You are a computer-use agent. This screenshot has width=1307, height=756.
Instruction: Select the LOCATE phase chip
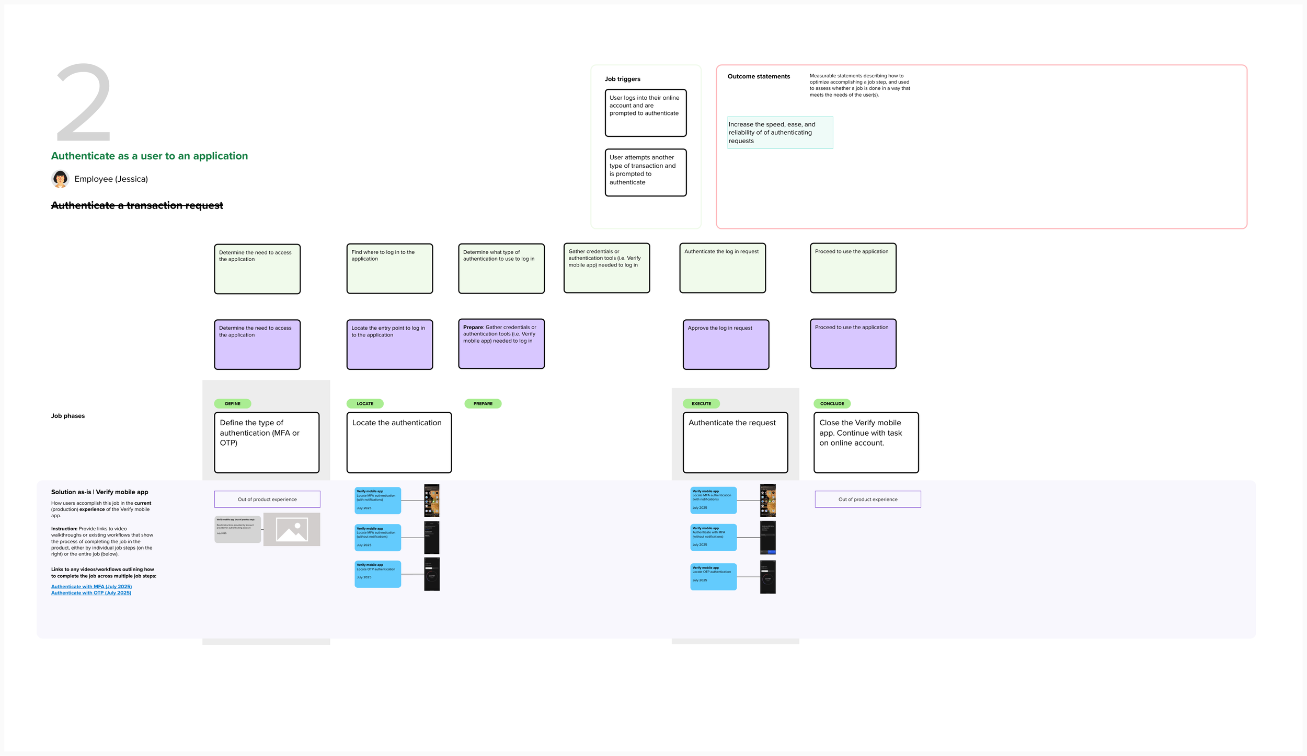(364, 403)
